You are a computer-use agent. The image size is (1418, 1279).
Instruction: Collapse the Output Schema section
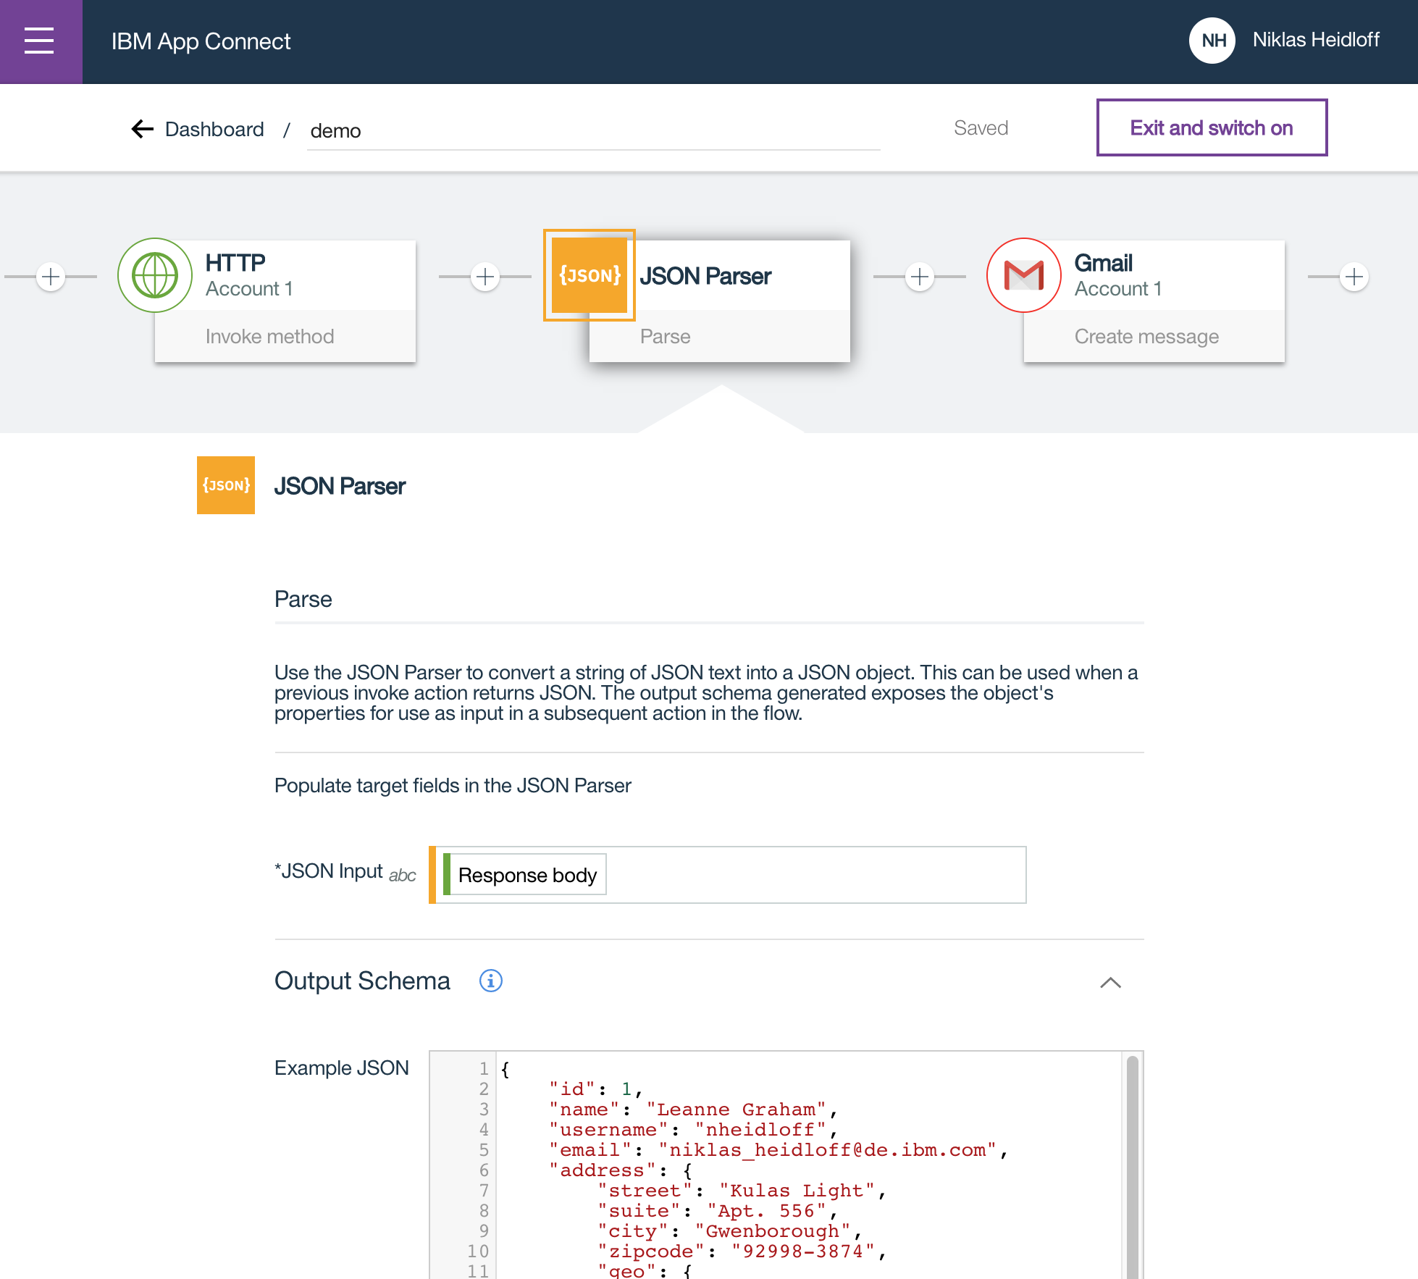pos(1110,983)
